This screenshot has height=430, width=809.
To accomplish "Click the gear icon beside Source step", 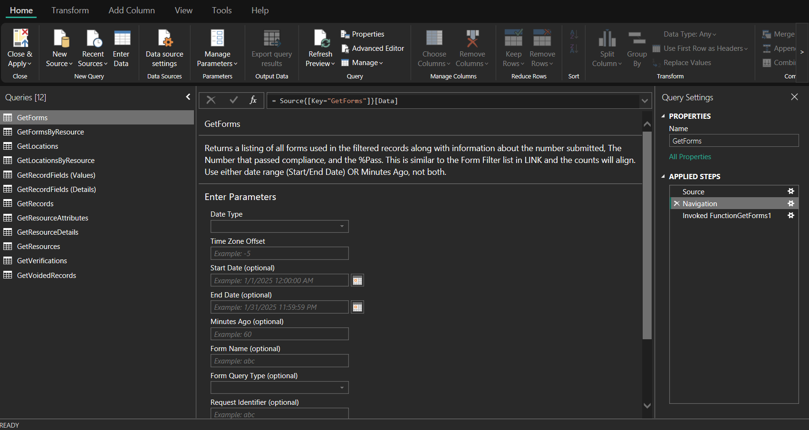I will pyautogui.click(x=791, y=191).
